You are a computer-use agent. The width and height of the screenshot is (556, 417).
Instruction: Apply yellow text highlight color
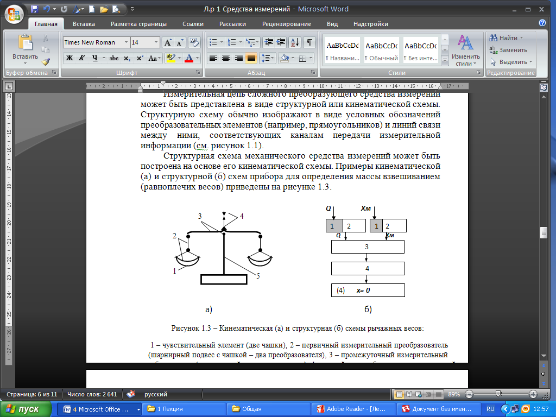point(171,58)
